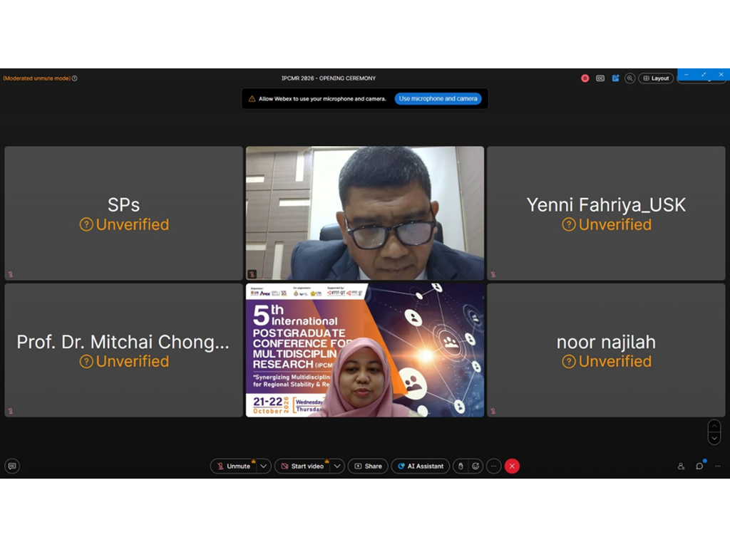Click the muted mic icon on SPs tile
Screen dimensions: 730x547
click(11, 274)
